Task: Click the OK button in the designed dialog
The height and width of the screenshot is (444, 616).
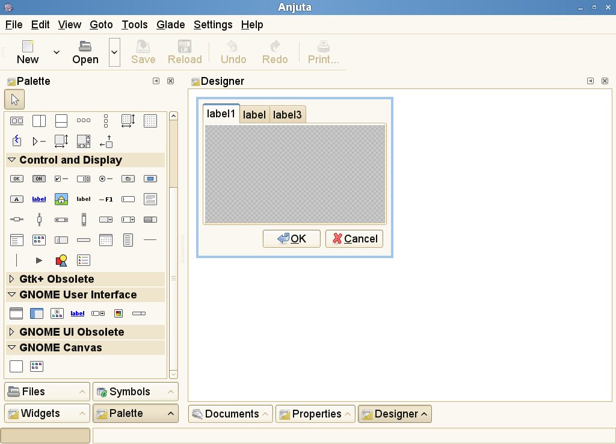Action: (292, 239)
